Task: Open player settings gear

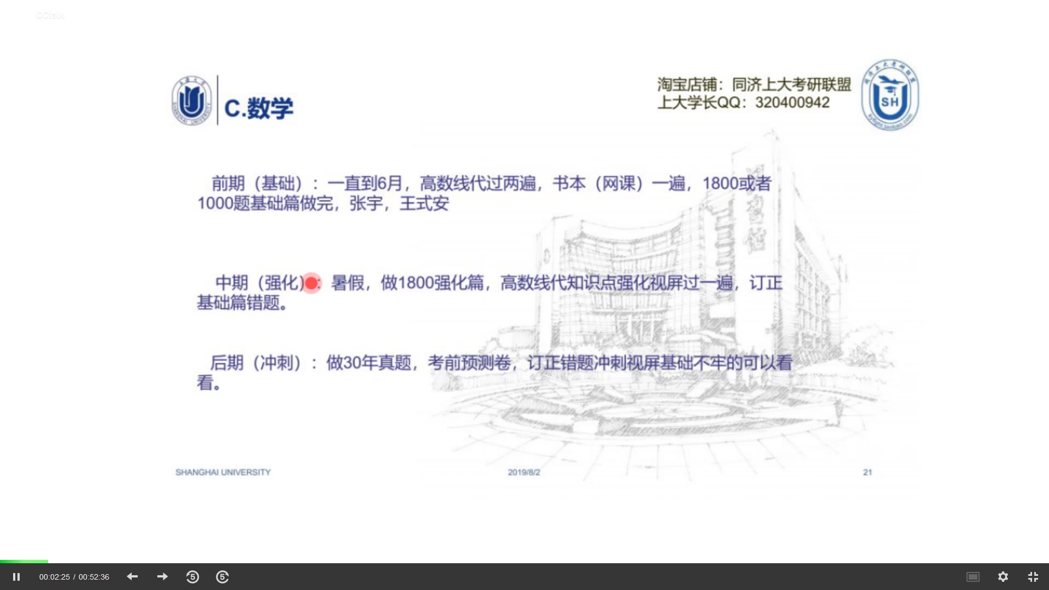Action: [x=1003, y=577]
